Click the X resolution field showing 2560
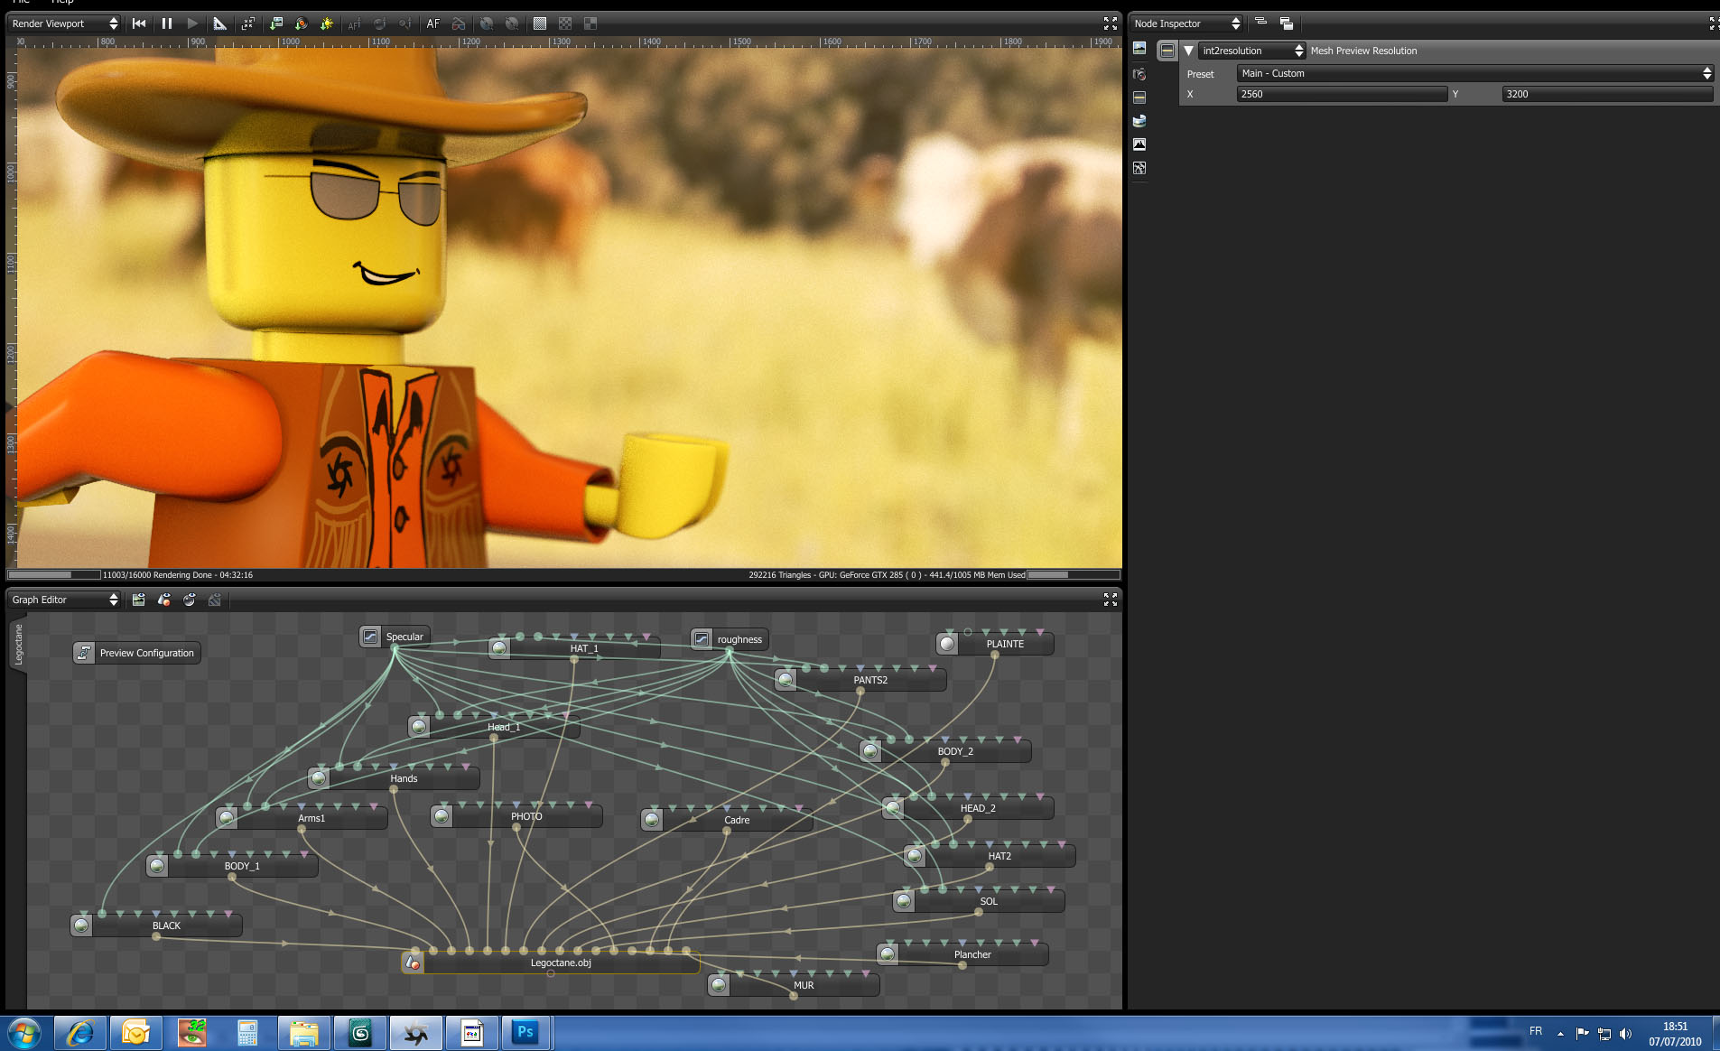1720x1051 pixels. 1342,94
